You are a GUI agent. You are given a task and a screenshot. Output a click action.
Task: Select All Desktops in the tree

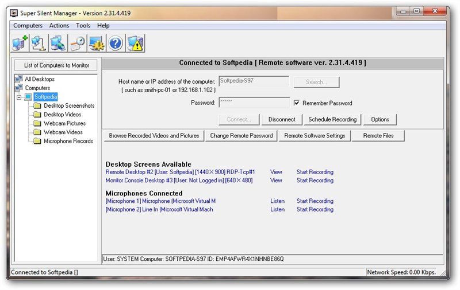(40, 79)
